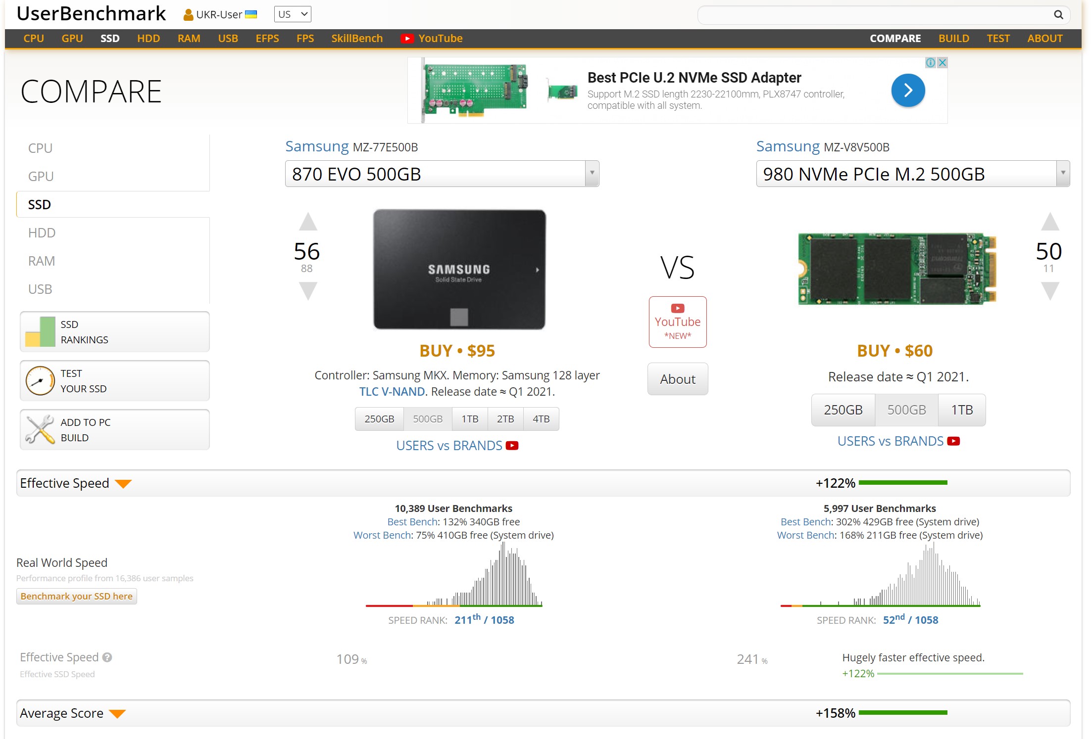Click YouTube icon beside 980 Users vs Brands
The image size is (1092, 739).
click(953, 441)
